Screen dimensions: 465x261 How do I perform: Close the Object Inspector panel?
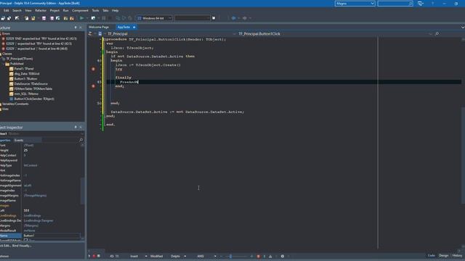[81, 128]
